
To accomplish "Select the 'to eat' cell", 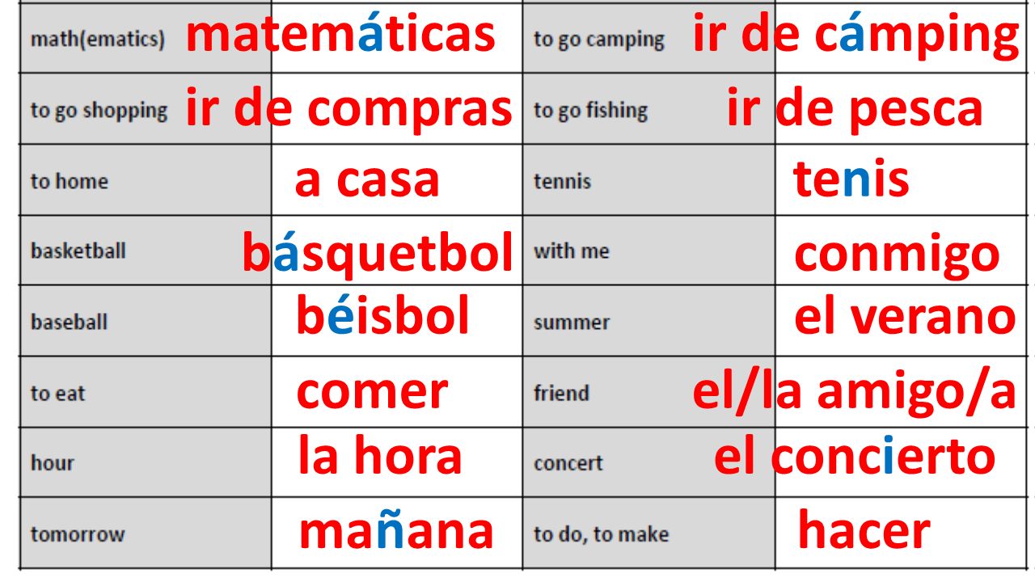I will (146, 392).
